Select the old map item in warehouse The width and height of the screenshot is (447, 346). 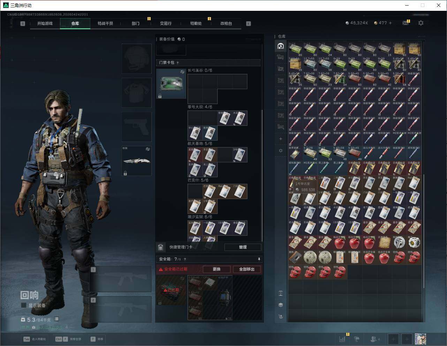point(385,242)
